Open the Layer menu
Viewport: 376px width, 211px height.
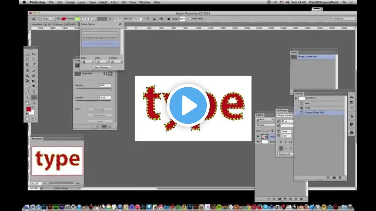pos(82,2)
